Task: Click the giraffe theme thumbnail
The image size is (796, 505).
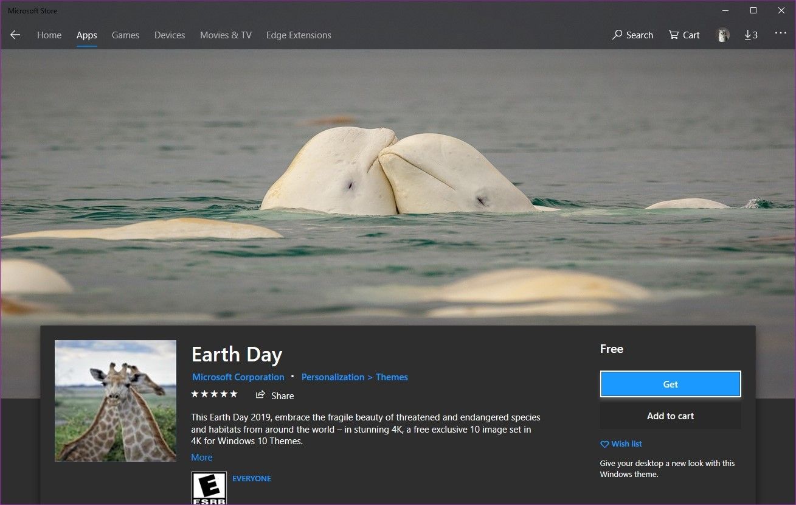Action: coord(116,400)
